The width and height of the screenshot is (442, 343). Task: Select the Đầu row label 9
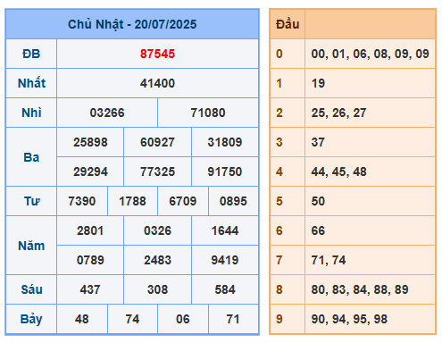point(279,319)
